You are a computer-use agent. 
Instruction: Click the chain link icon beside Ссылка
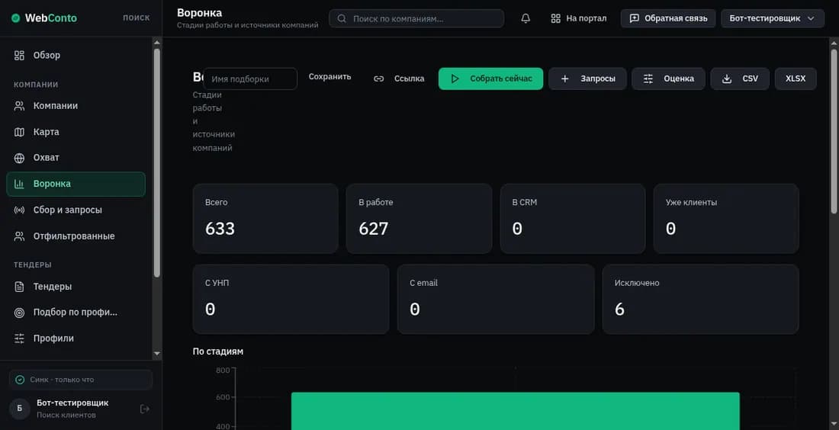point(379,79)
